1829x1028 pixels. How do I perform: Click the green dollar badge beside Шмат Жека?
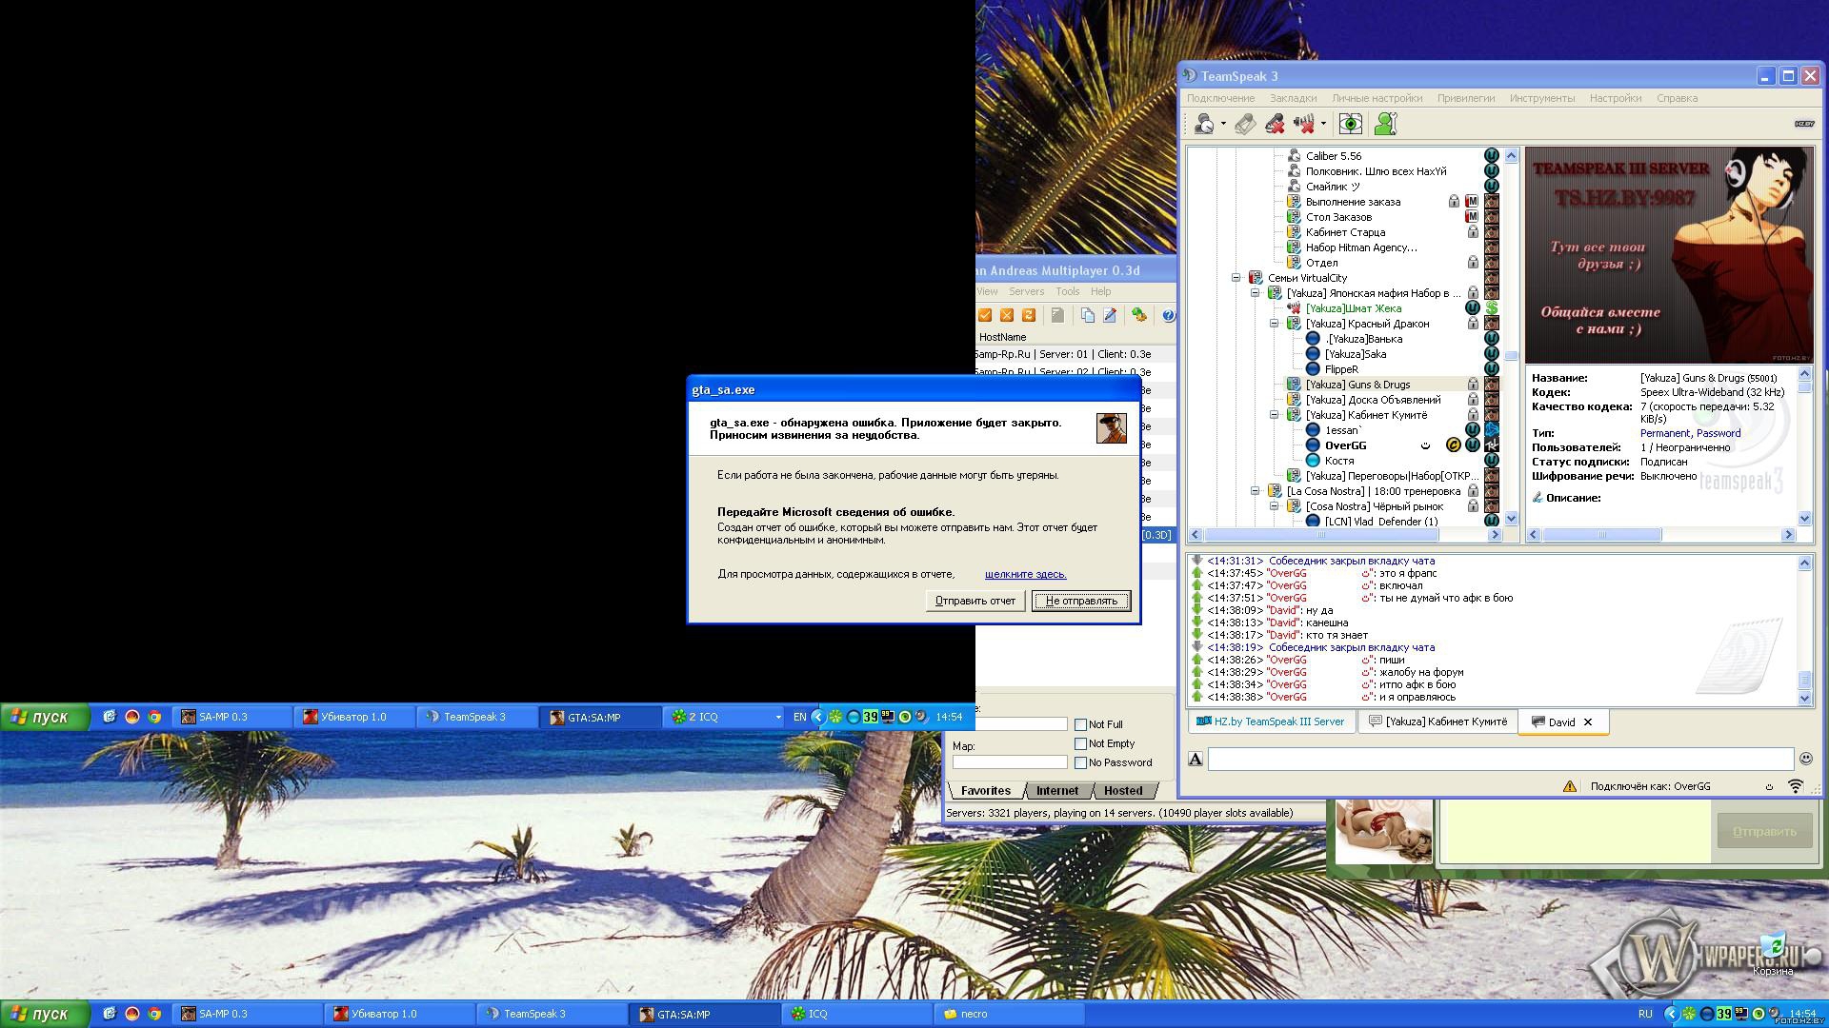click(1492, 308)
